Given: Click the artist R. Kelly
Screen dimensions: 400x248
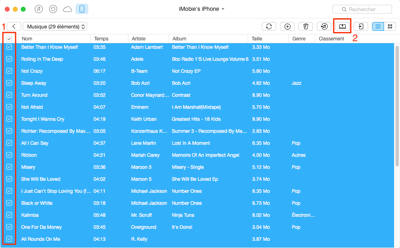Looking at the screenshot, I should point(139,239).
